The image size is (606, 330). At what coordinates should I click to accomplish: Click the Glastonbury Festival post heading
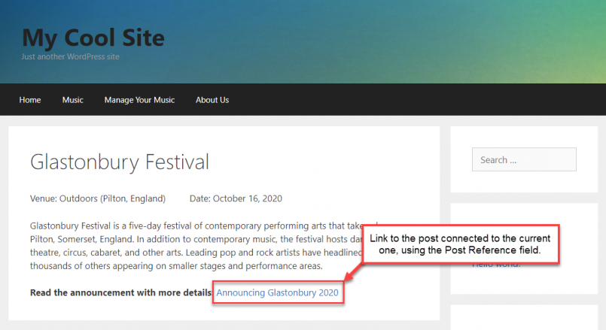pyautogui.click(x=120, y=162)
